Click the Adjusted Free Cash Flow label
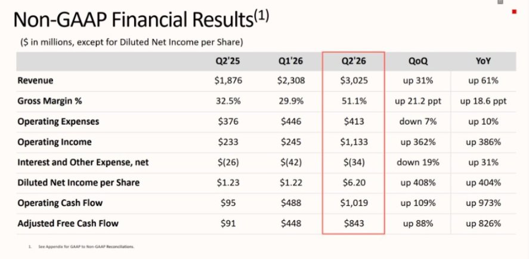529x259 pixels. click(x=68, y=224)
